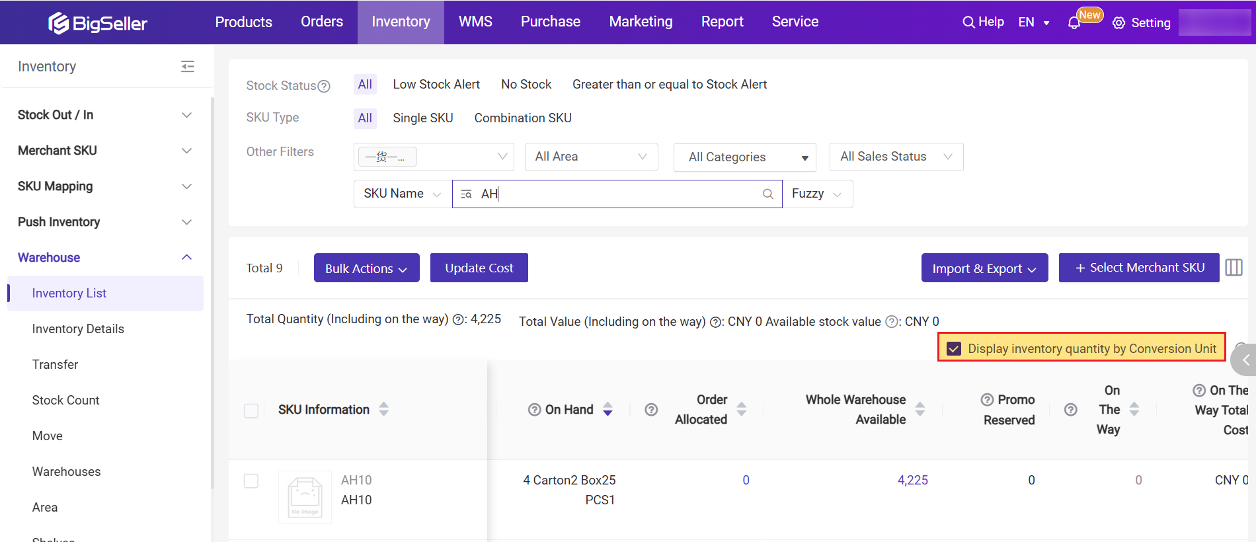
Task: Open Fuzzy match dropdown
Action: [818, 194]
